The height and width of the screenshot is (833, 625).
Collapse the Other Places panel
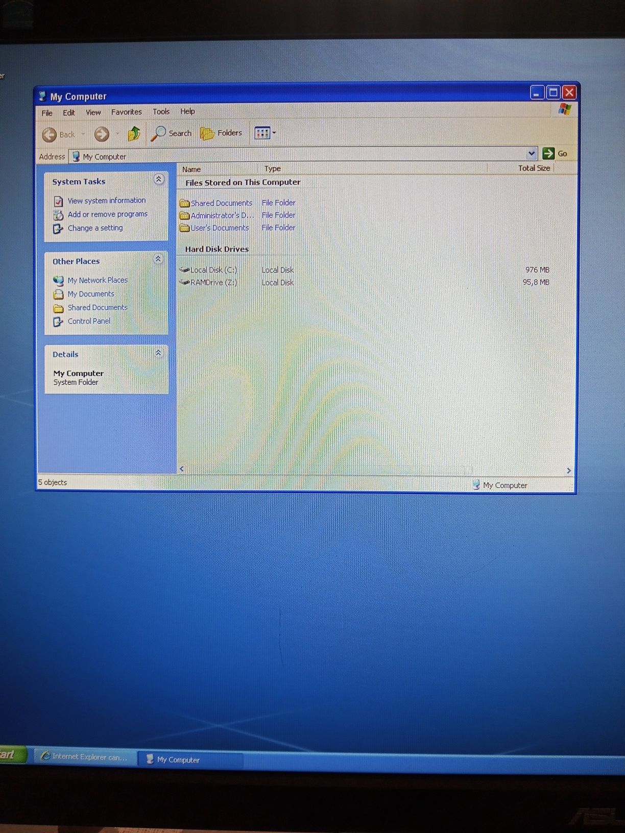(x=158, y=259)
